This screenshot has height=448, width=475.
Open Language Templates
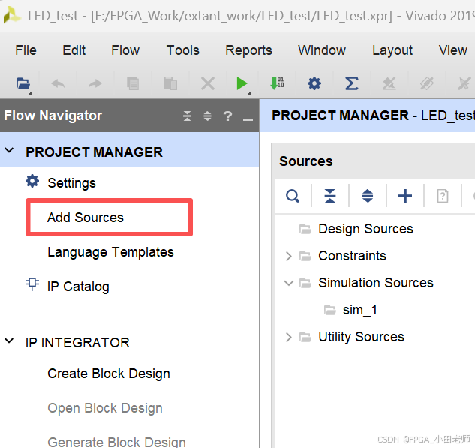pyautogui.click(x=110, y=252)
